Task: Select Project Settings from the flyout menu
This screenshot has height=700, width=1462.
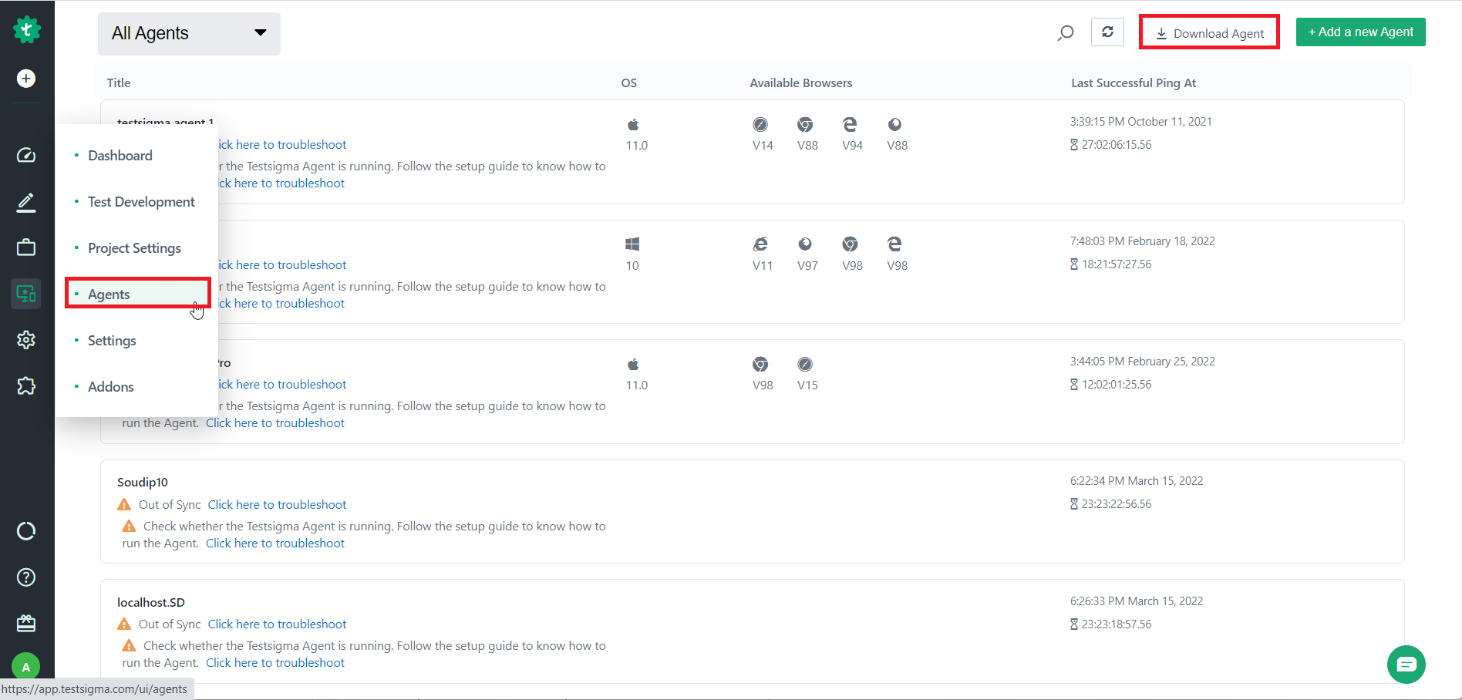Action: point(134,248)
